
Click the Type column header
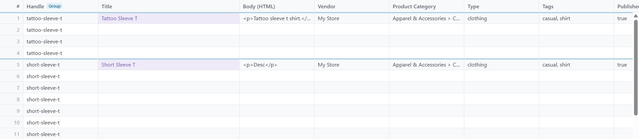(x=502, y=6)
